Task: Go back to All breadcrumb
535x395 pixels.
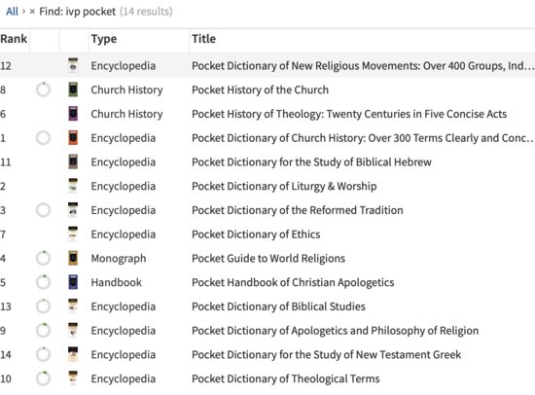Action: (12, 12)
